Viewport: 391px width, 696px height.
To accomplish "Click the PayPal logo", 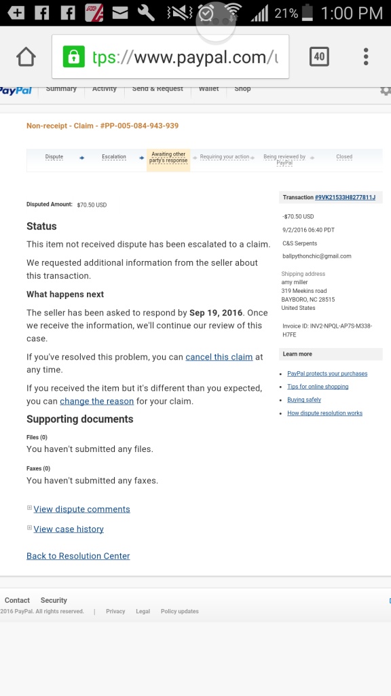I will click(16, 90).
